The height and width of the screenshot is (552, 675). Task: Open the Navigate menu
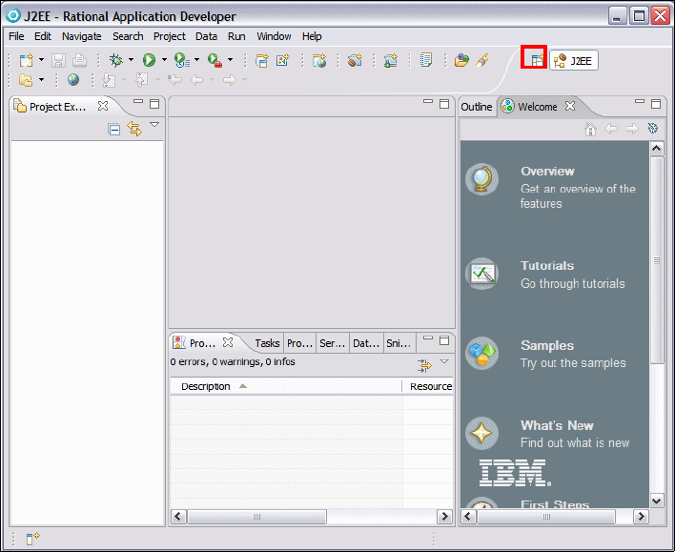[81, 36]
